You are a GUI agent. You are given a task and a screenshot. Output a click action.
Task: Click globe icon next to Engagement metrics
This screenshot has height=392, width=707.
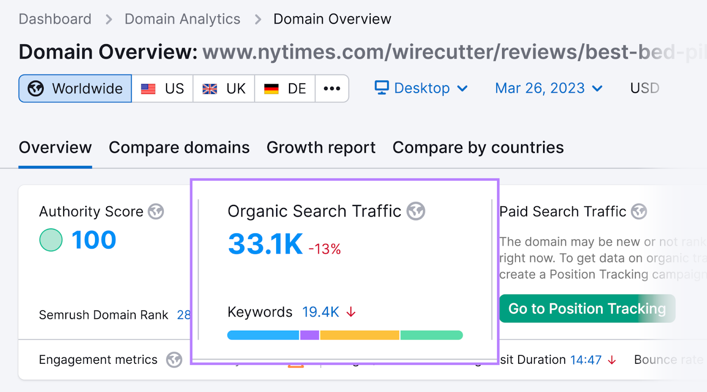click(x=174, y=360)
